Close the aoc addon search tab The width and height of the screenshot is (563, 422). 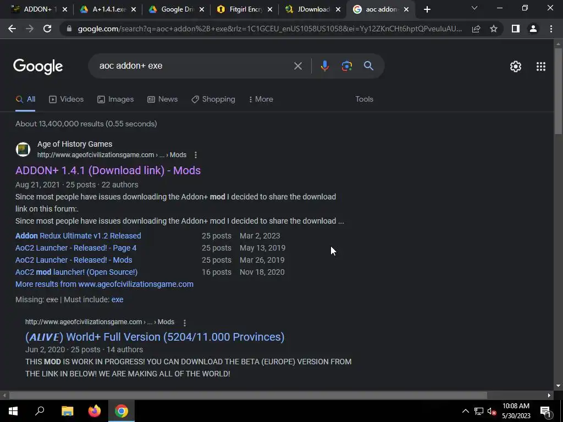406,10
